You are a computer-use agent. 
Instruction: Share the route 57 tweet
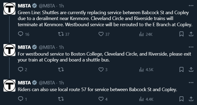point(191,99)
